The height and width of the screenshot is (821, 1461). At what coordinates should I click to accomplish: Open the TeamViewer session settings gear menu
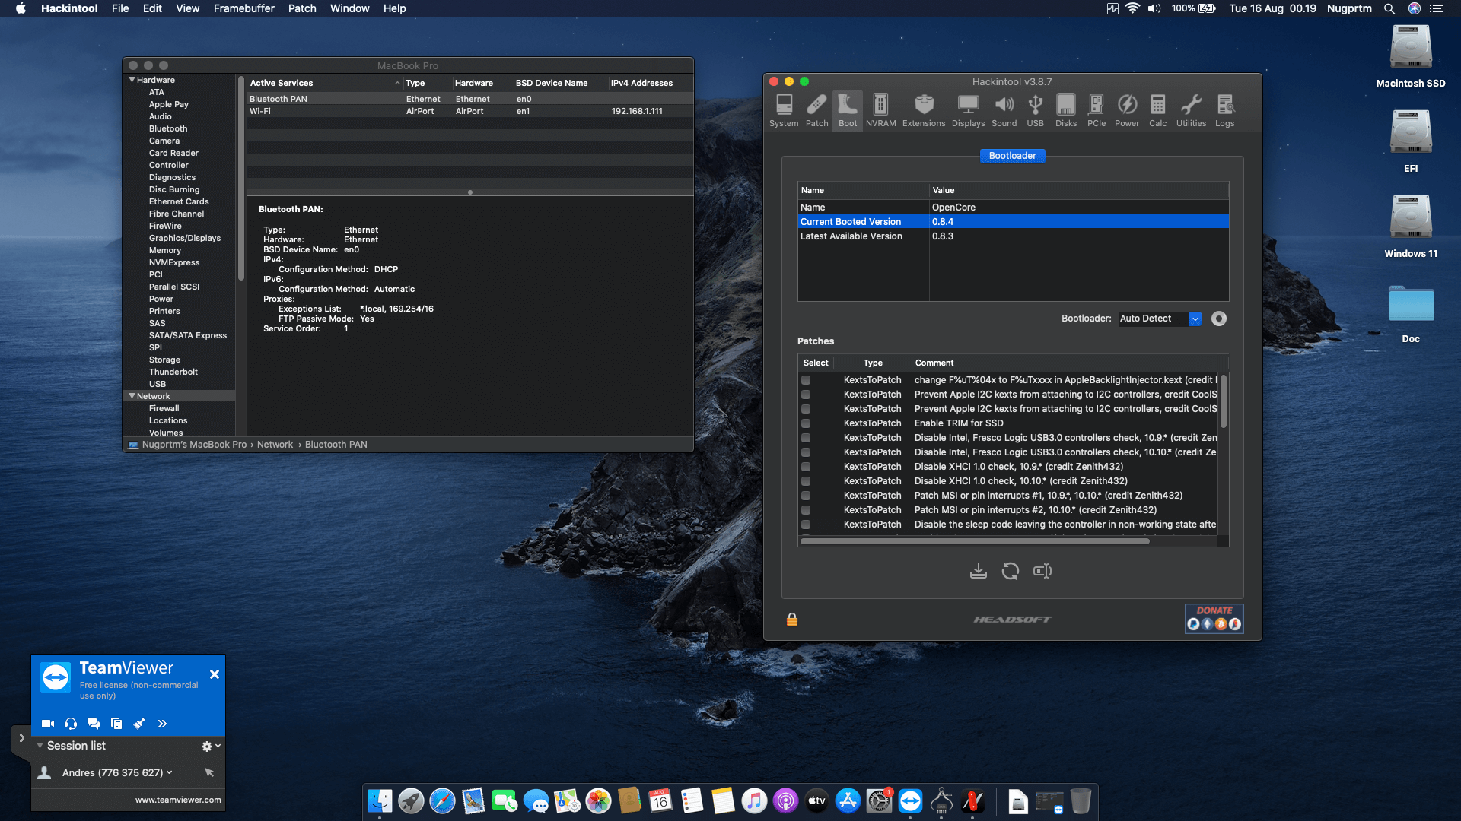211,747
